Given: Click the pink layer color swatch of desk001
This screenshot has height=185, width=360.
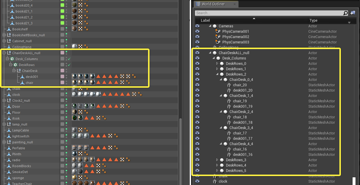Looking at the screenshot, I should pyautogui.click(x=62, y=77).
